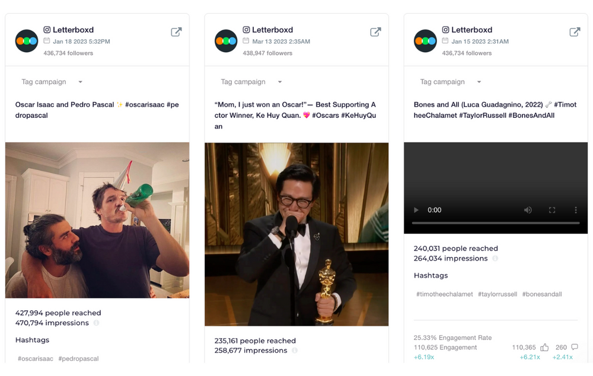This screenshot has width=593, height=376.
Task: Select the #bonesandall hashtag
Action: 541,294
